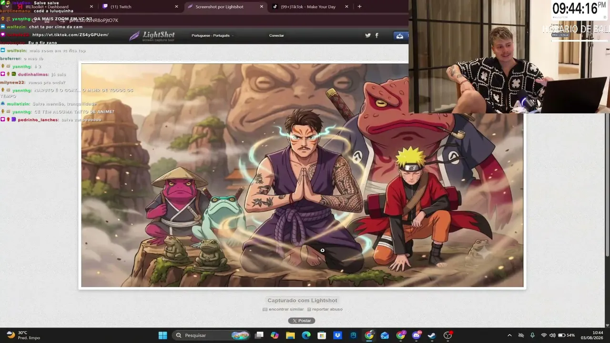Show hidden system tray icons
610x343 pixels.
pyautogui.click(x=509, y=335)
